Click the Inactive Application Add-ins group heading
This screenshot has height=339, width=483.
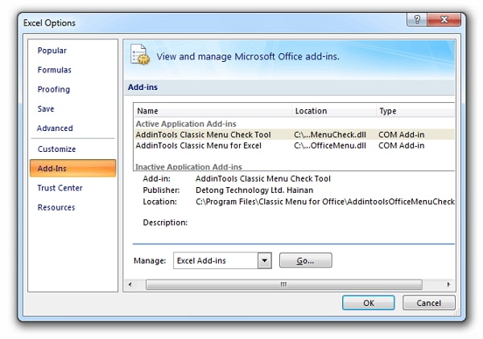(188, 166)
